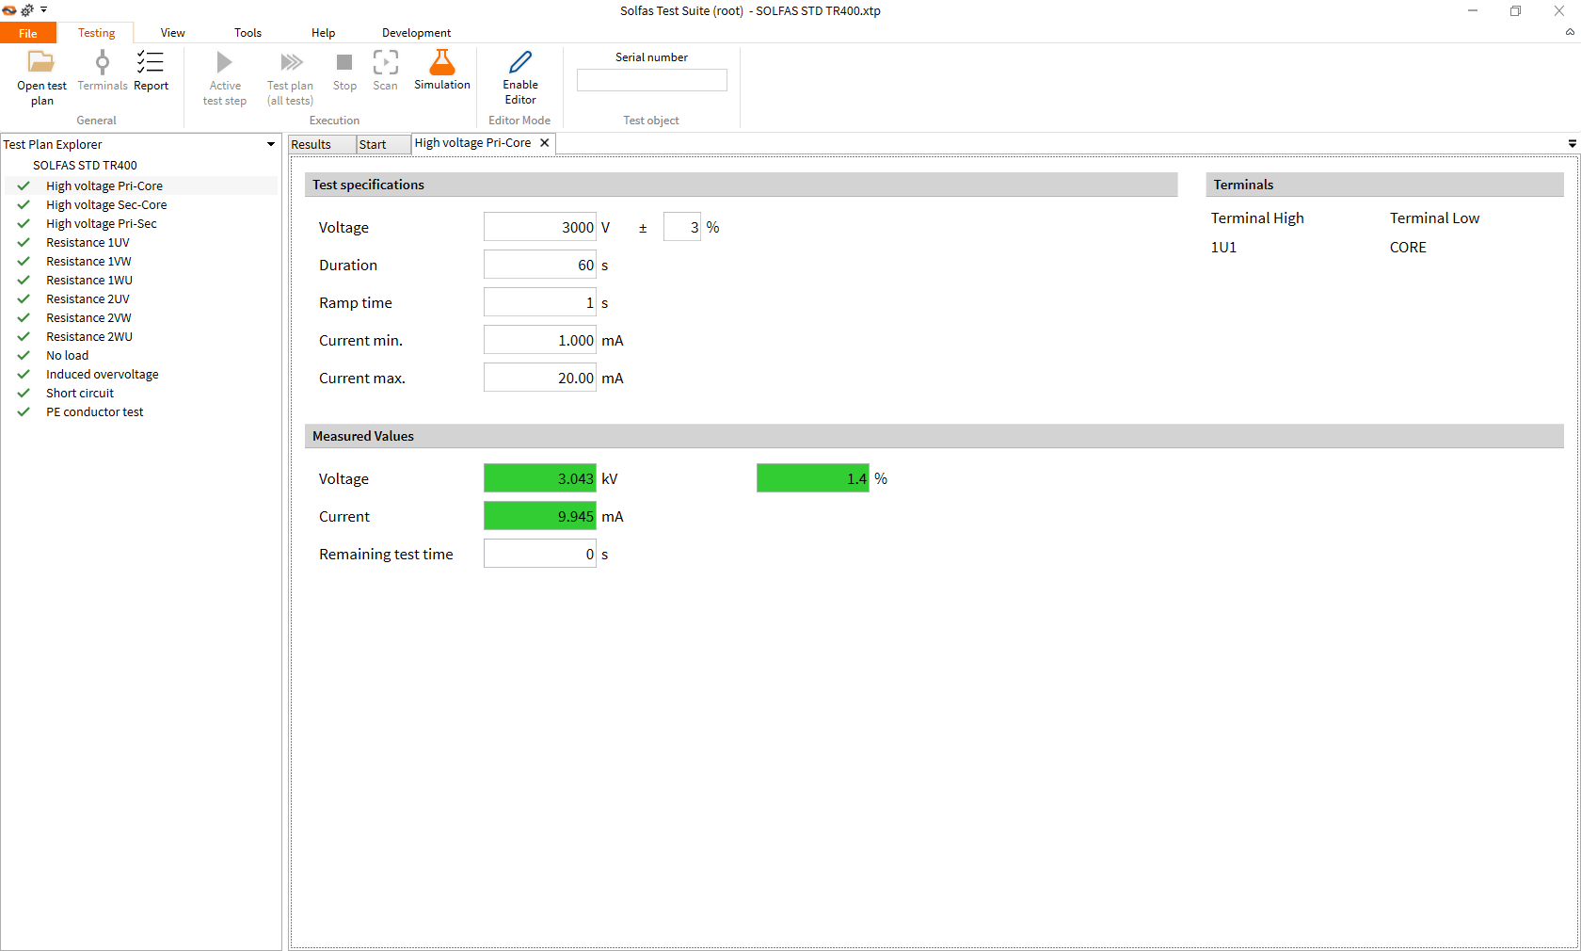Viewport: 1581px width, 951px height.
Task: Open the File menu
Action: pyautogui.click(x=28, y=33)
